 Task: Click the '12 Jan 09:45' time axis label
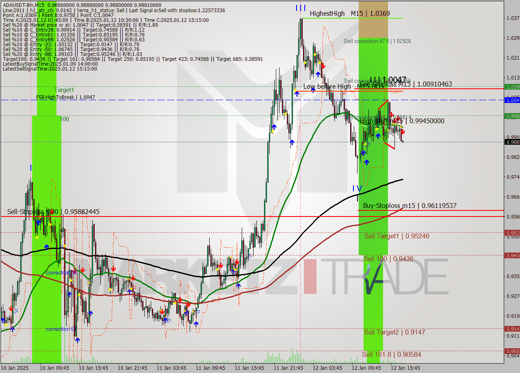[366, 368]
